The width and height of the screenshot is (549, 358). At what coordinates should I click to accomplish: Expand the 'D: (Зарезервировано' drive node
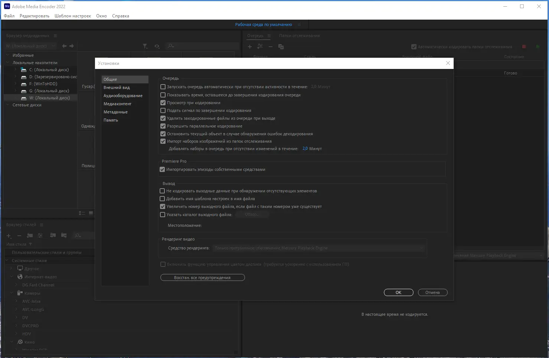click(x=16, y=77)
